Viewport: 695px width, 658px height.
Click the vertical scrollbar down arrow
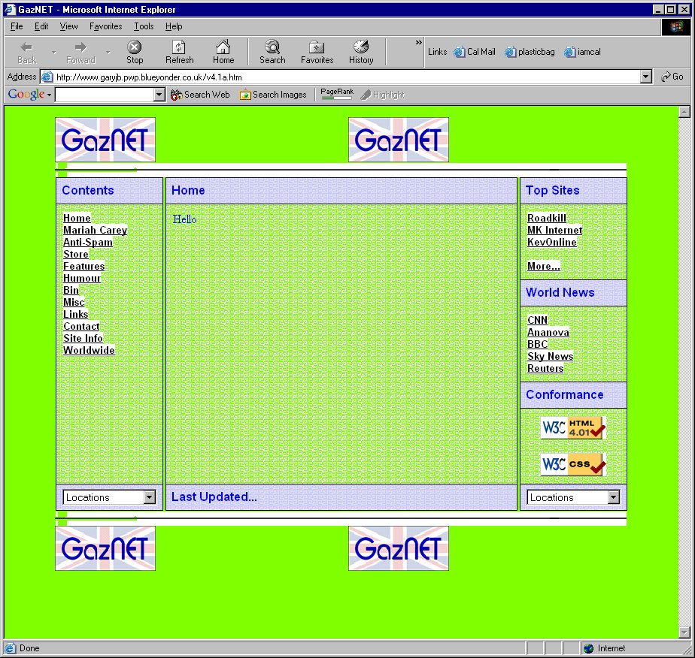(x=684, y=632)
